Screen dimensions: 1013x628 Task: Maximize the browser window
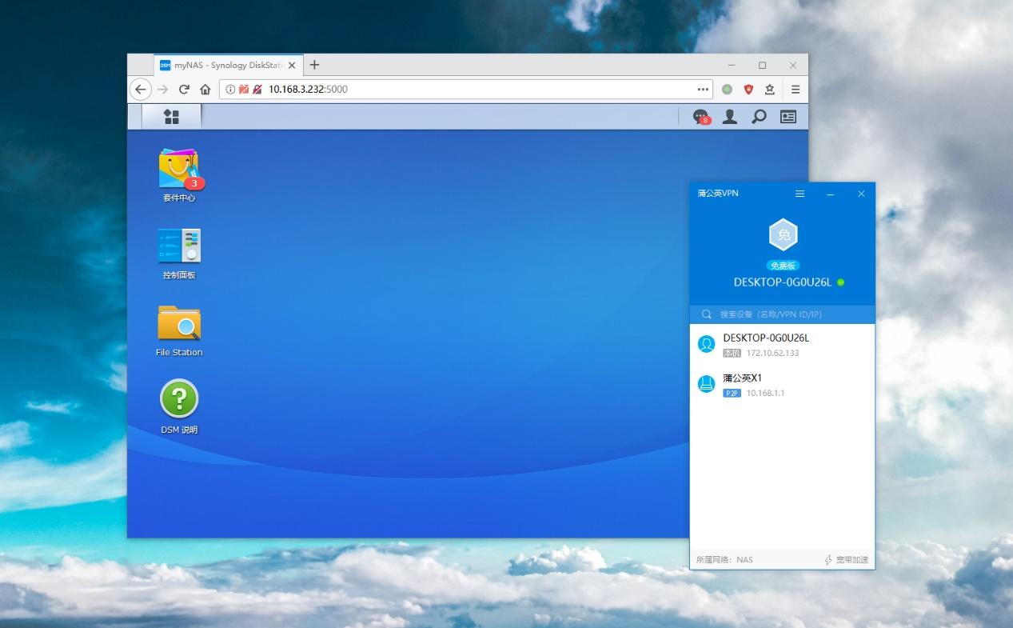tap(762, 65)
